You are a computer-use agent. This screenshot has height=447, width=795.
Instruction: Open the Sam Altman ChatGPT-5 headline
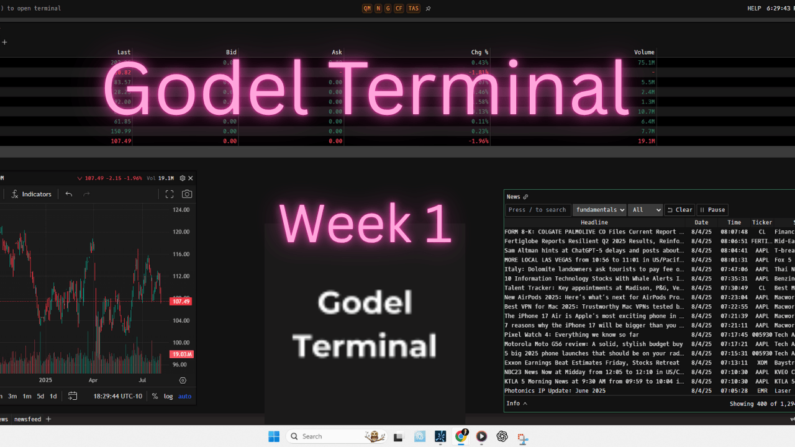click(x=594, y=250)
